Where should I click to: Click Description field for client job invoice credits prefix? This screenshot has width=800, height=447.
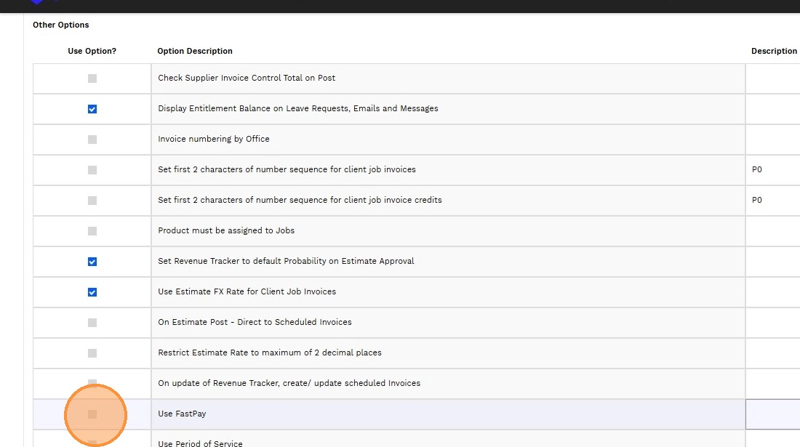[774, 201]
